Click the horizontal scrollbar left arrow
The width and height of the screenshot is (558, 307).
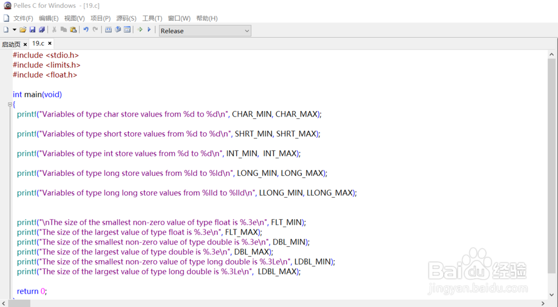pyautogui.click(x=4, y=304)
